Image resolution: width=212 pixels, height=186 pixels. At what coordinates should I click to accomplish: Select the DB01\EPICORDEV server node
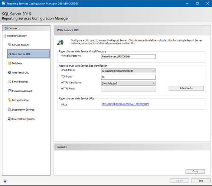[x=17, y=36]
